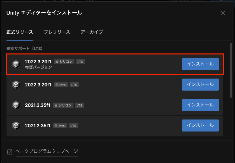The height and width of the screenshot is (163, 235).
Task: Click Unity cube icon for 2021.3.35f1 Silicon
Action: coord(16,105)
